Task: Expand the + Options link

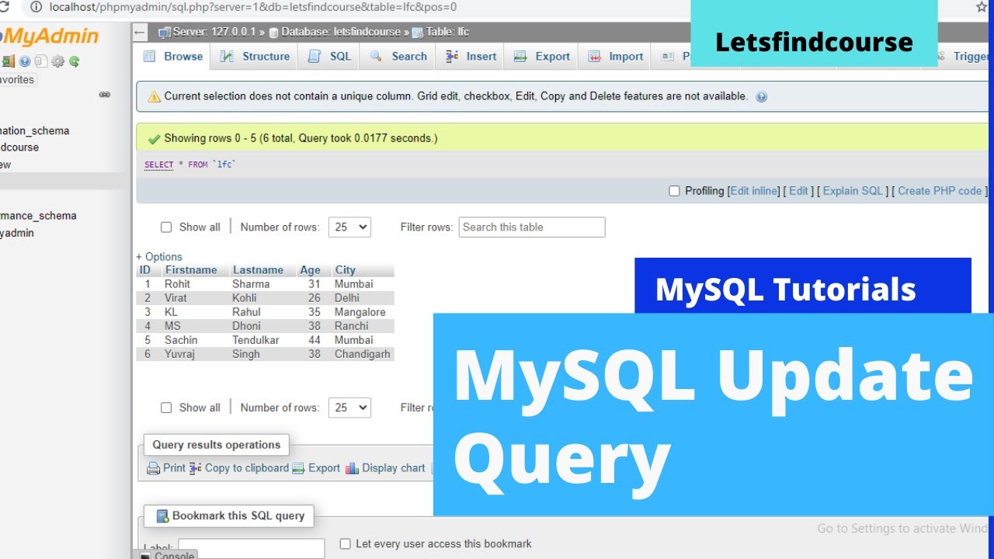Action: 159,257
